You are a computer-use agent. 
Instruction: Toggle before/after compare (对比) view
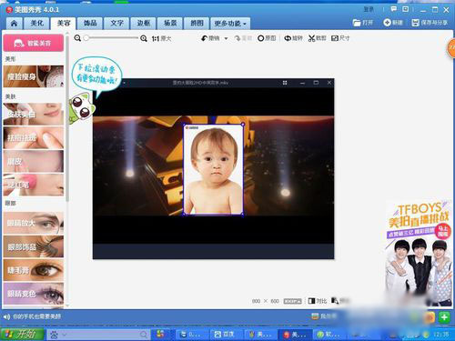[x=318, y=301]
